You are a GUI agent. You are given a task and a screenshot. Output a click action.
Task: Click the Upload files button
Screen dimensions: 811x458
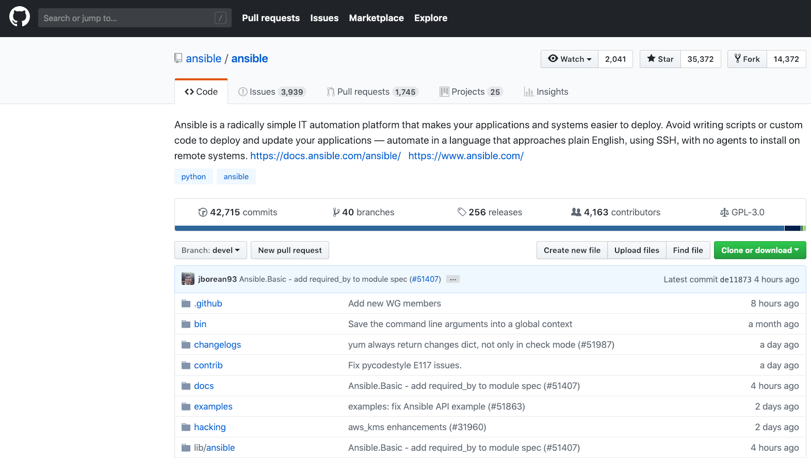pos(637,250)
